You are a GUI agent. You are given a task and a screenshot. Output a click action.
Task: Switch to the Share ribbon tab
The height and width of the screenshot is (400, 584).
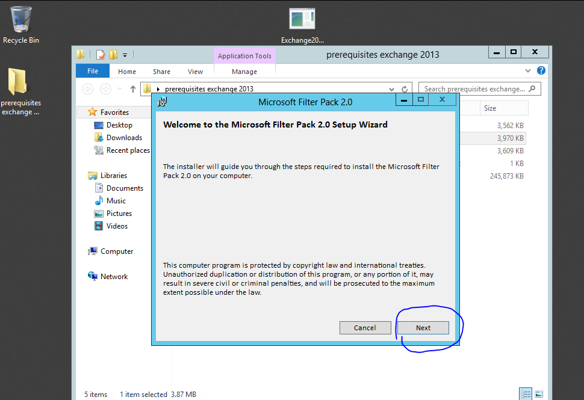coord(161,72)
